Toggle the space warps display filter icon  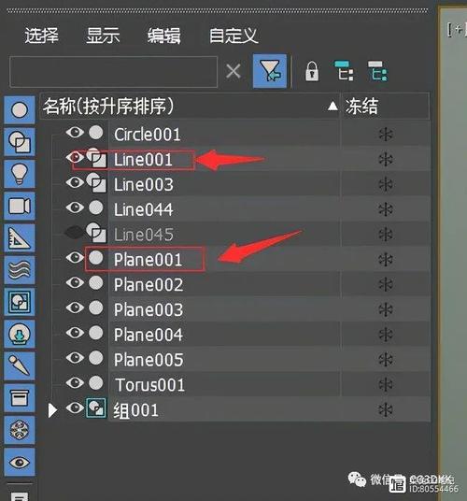20,270
